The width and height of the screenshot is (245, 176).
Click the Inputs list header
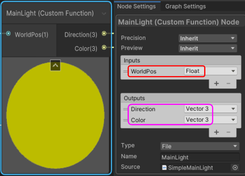click(x=181, y=60)
